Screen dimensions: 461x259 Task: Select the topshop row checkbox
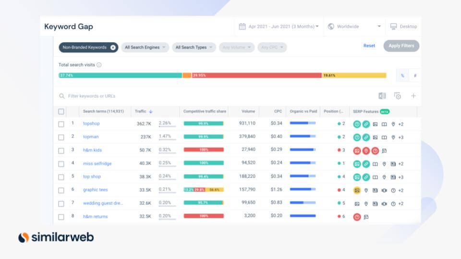pos(61,124)
